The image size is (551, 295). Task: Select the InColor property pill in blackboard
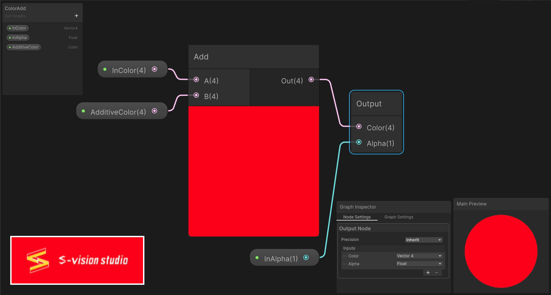coord(18,28)
